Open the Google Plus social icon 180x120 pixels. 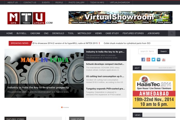click(x=148, y=59)
